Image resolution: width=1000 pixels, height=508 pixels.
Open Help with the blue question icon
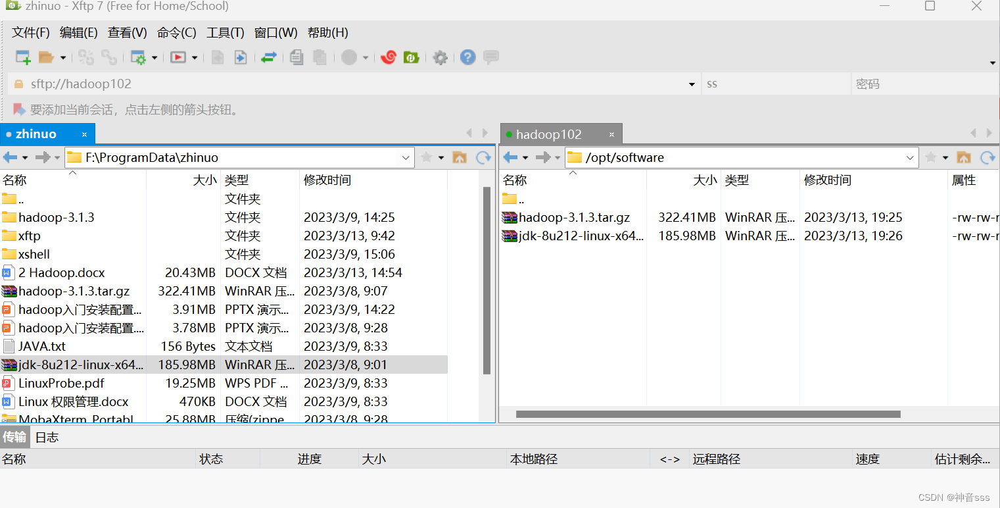467,57
